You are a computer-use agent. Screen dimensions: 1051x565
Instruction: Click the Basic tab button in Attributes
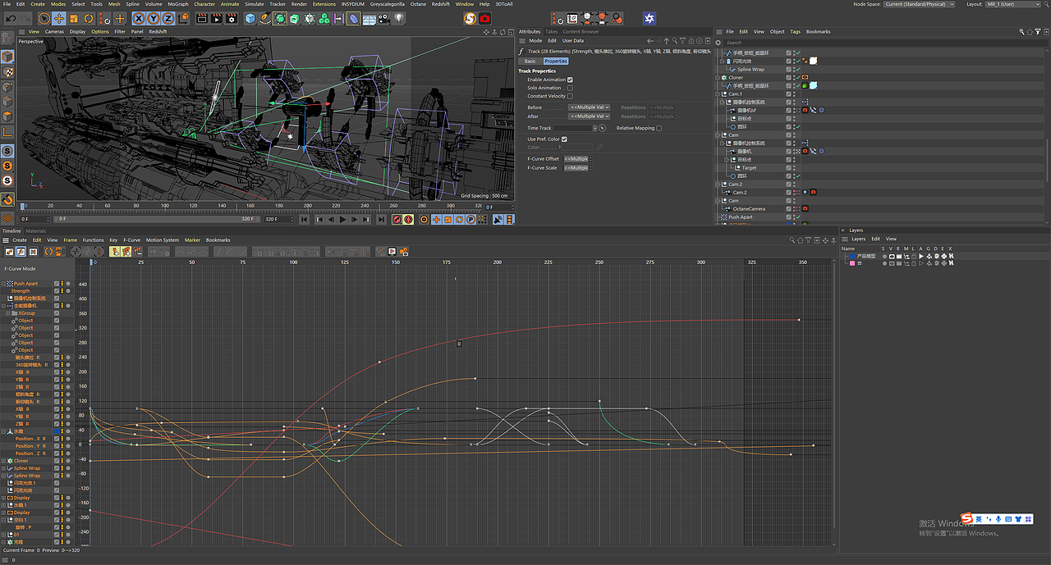pyautogui.click(x=530, y=62)
